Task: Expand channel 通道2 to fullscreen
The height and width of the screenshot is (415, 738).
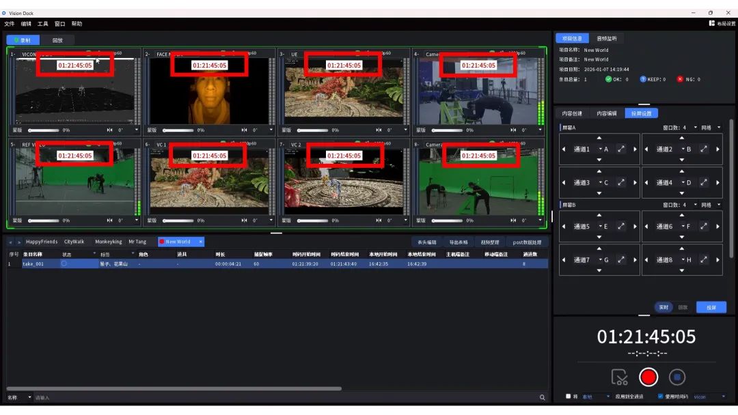Action: click(x=704, y=149)
